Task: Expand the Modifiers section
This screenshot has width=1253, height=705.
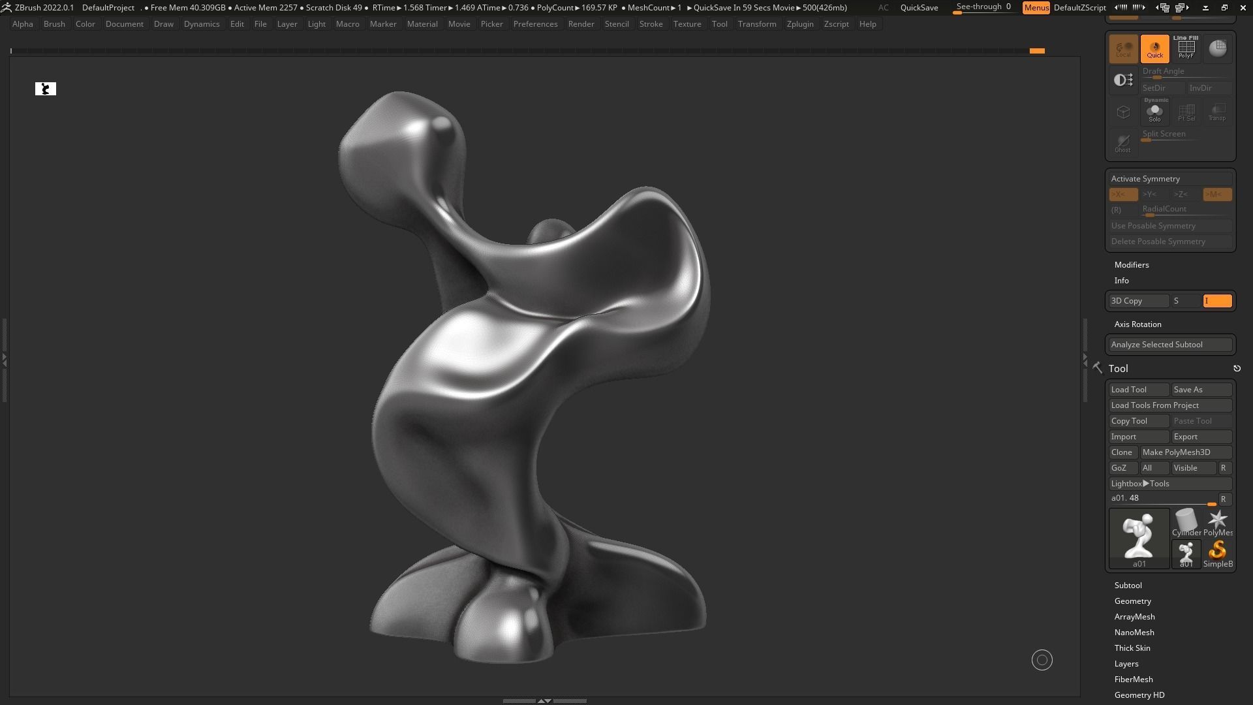Action: pyautogui.click(x=1132, y=265)
